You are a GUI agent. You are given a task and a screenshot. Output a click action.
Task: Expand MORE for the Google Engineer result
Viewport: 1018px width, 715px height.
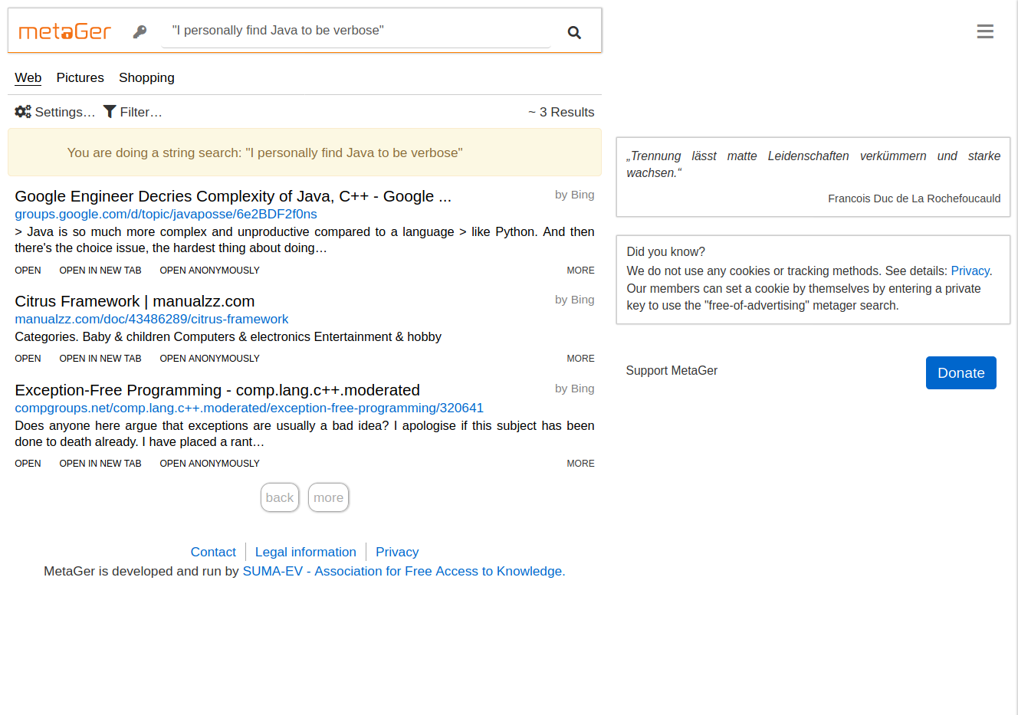coord(580,271)
